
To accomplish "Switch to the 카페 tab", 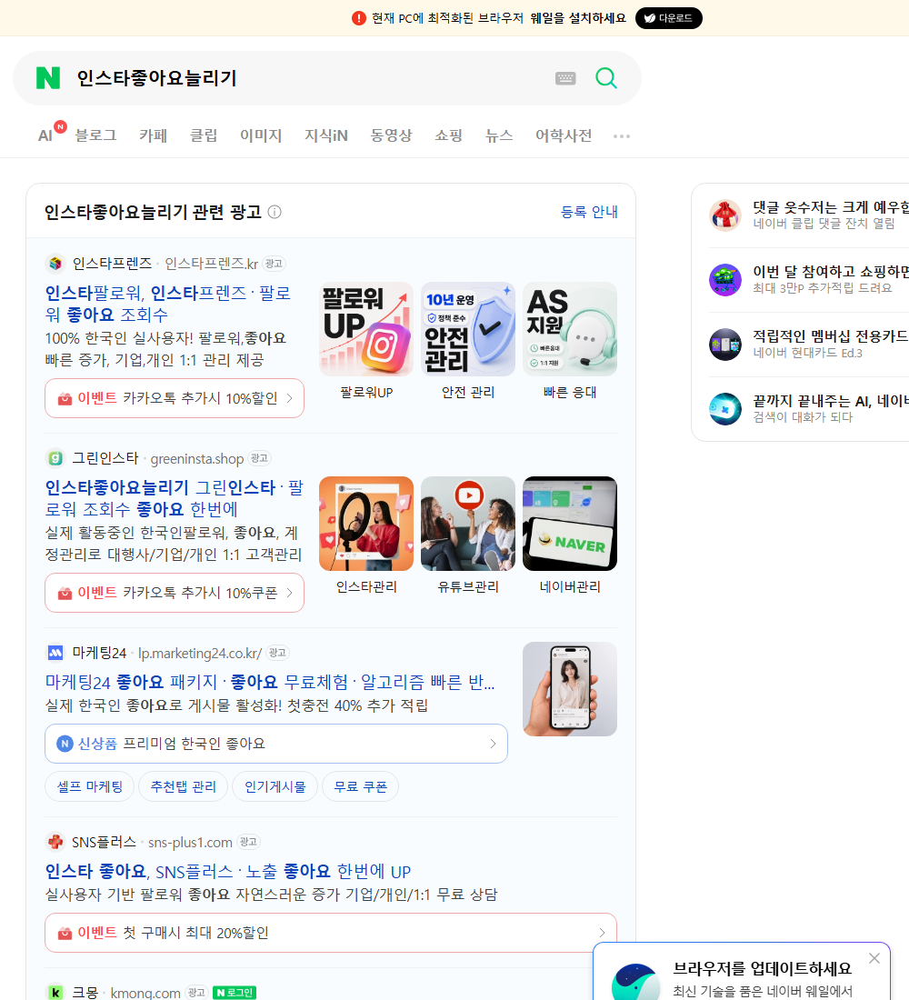I will pyautogui.click(x=153, y=135).
